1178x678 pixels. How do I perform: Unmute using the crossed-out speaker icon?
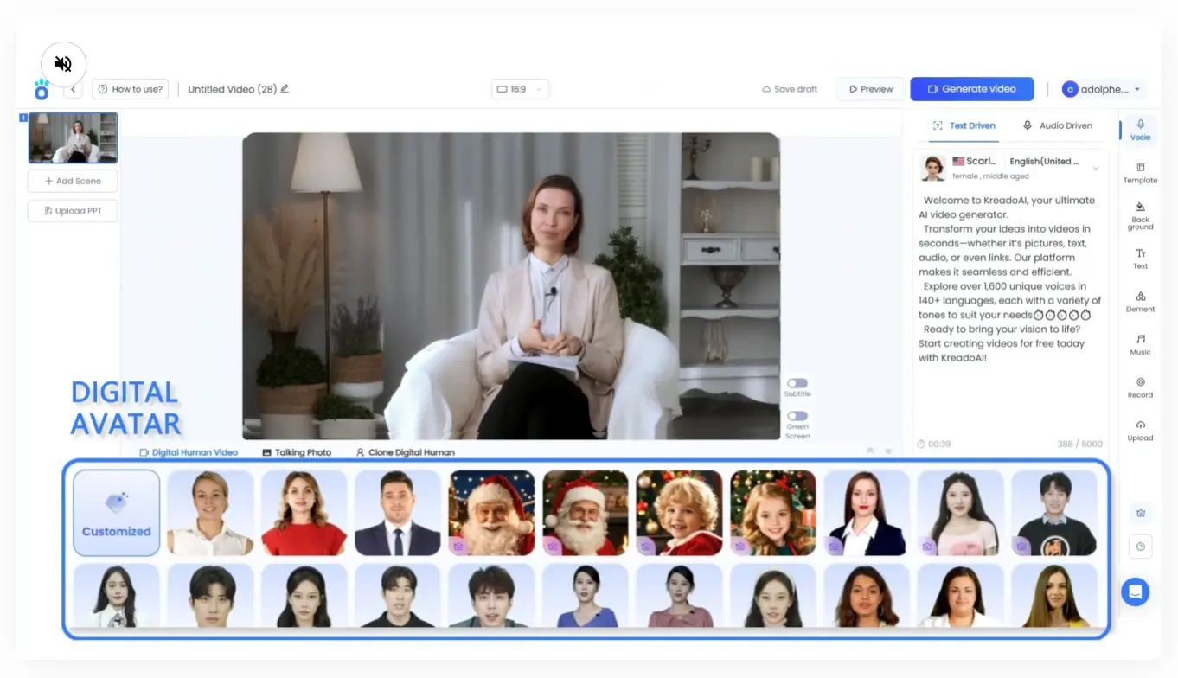tap(63, 63)
